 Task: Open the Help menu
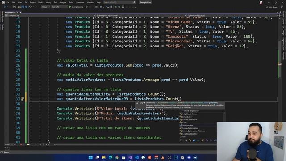point(98,2)
